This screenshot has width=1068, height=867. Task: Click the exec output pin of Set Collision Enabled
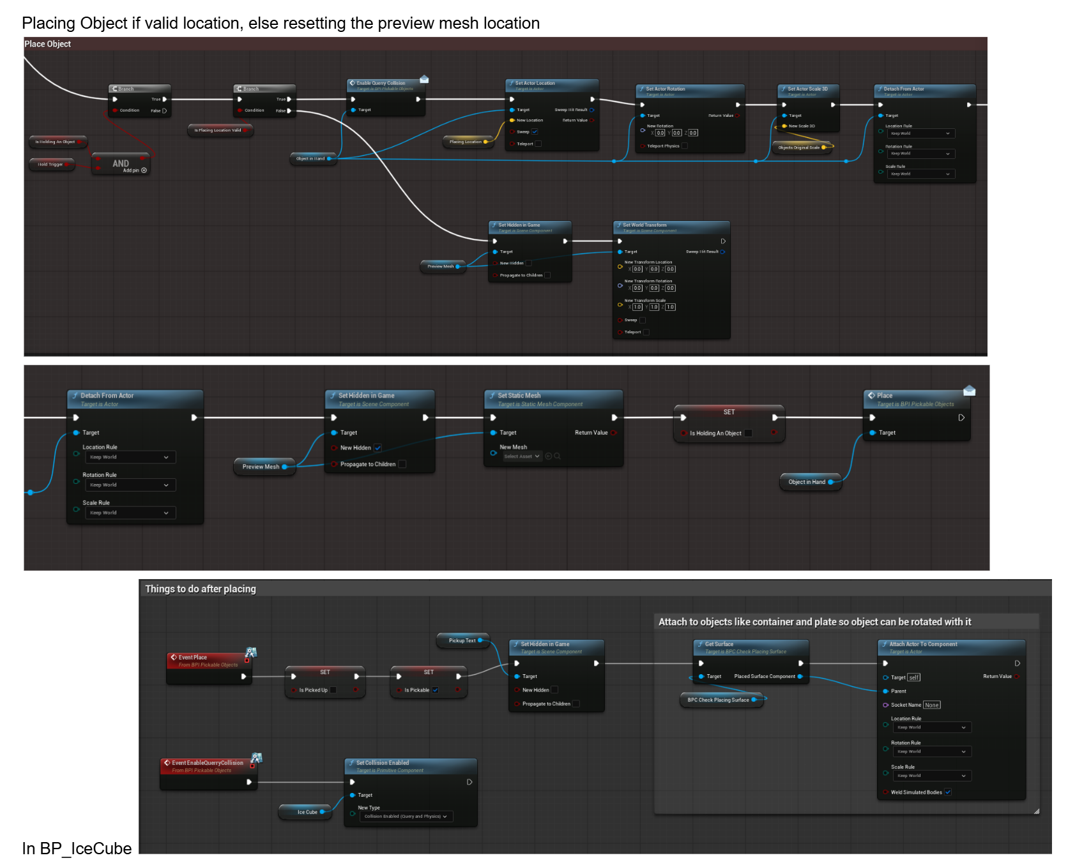click(x=469, y=782)
